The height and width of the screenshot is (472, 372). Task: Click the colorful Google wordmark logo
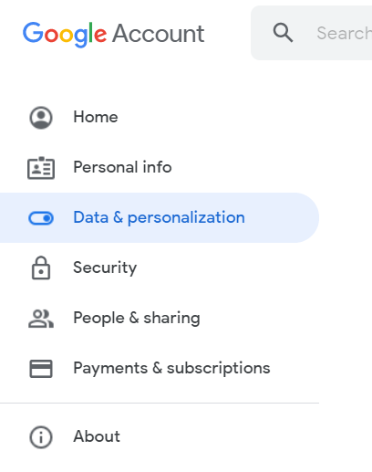pyautogui.click(x=65, y=35)
